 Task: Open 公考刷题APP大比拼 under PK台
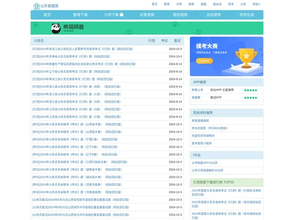click(x=205, y=163)
